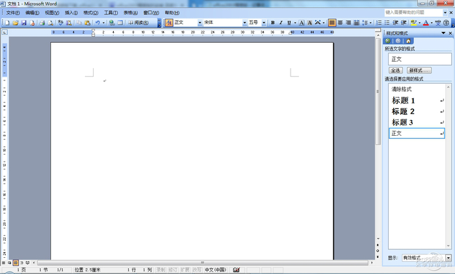This screenshot has height=274, width=455.
Task: Decrease paragraph indent
Action: pyautogui.click(x=395, y=23)
